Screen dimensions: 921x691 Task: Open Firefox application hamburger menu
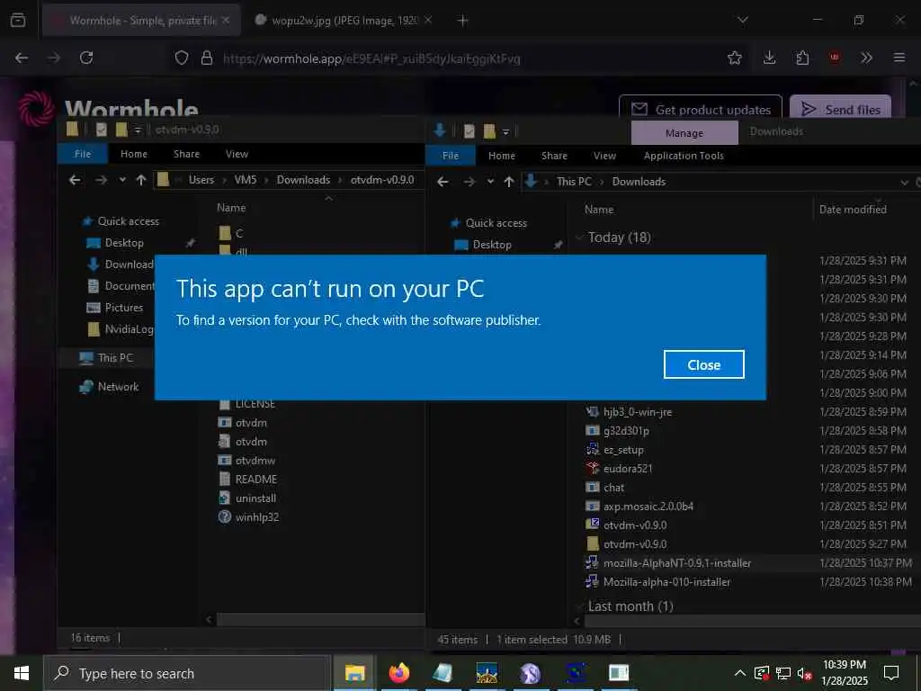click(x=899, y=58)
